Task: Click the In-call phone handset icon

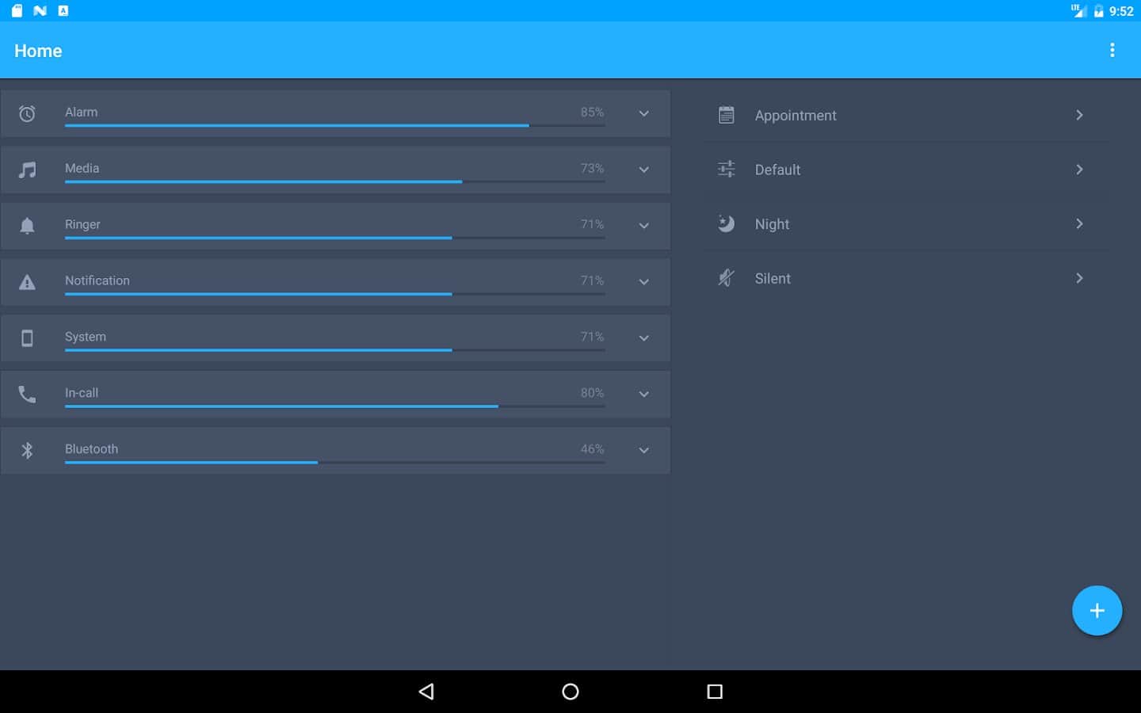Action: 27,395
